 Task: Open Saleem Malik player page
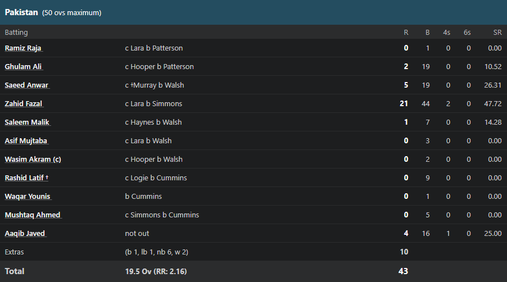[28, 122]
